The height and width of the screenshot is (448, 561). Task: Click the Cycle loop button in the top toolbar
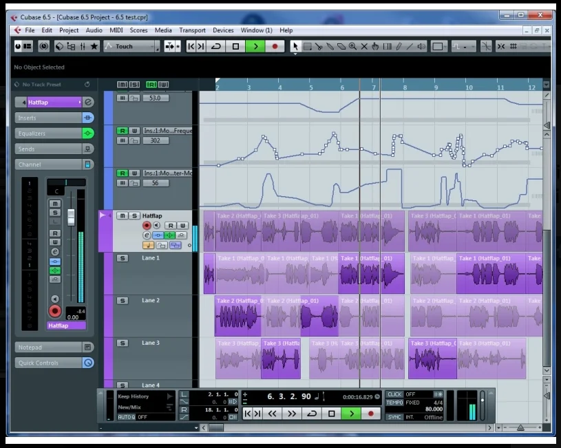pyautogui.click(x=215, y=47)
